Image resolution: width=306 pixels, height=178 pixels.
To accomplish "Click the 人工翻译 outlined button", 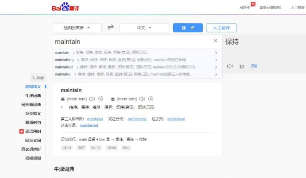I will pyautogui.click(x=221, y=28).
